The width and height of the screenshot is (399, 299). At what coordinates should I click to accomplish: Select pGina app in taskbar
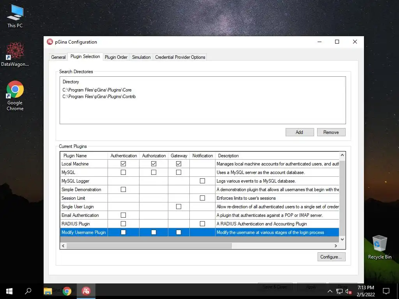[x=86, y=291]
